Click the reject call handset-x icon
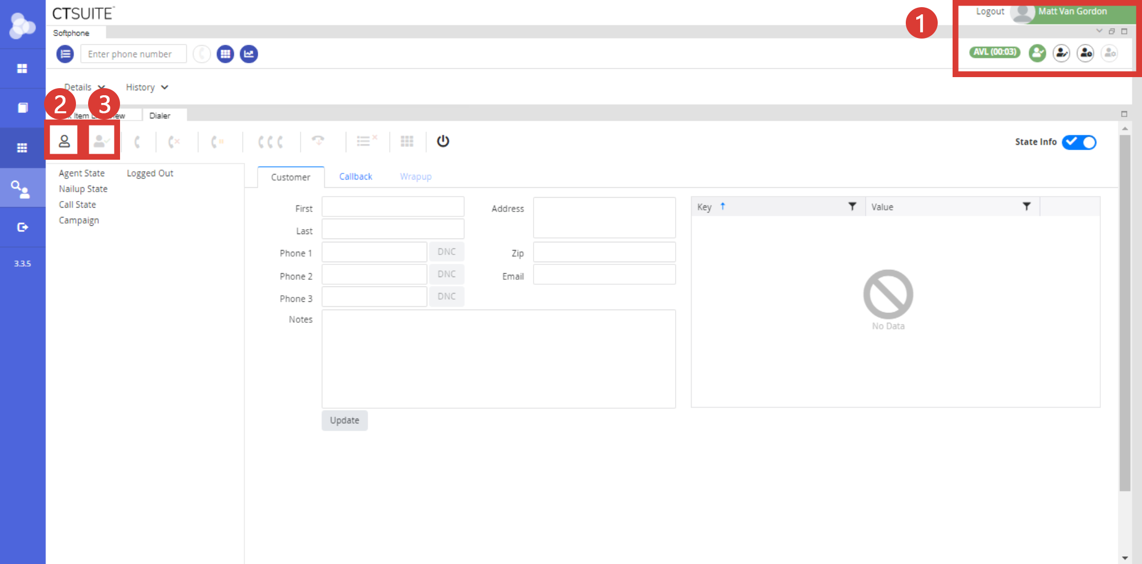 174,142
